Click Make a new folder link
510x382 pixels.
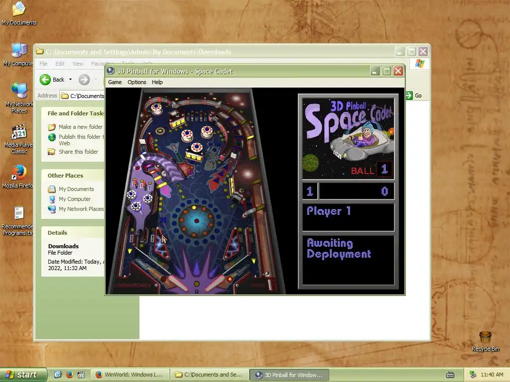[x=81, y=127]
